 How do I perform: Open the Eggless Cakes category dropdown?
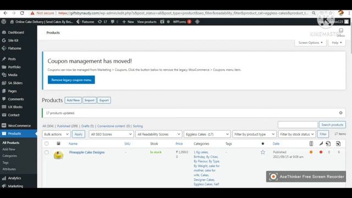click(x=207, y=134)
